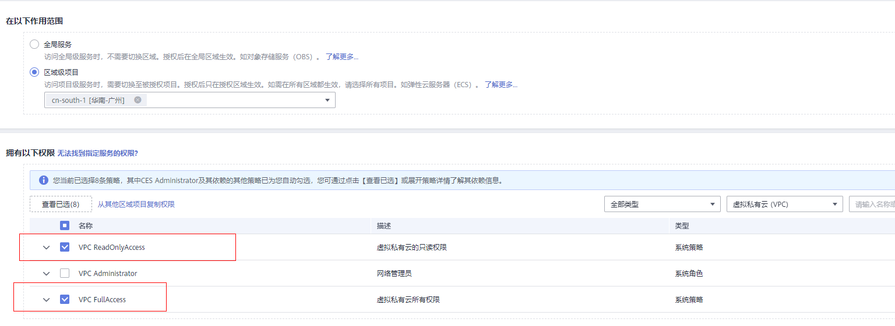This screenshot has width=895, height=326.
Task: Select the 全局服务 radio button
Action: pyautogui.click(x=34, y=44)
